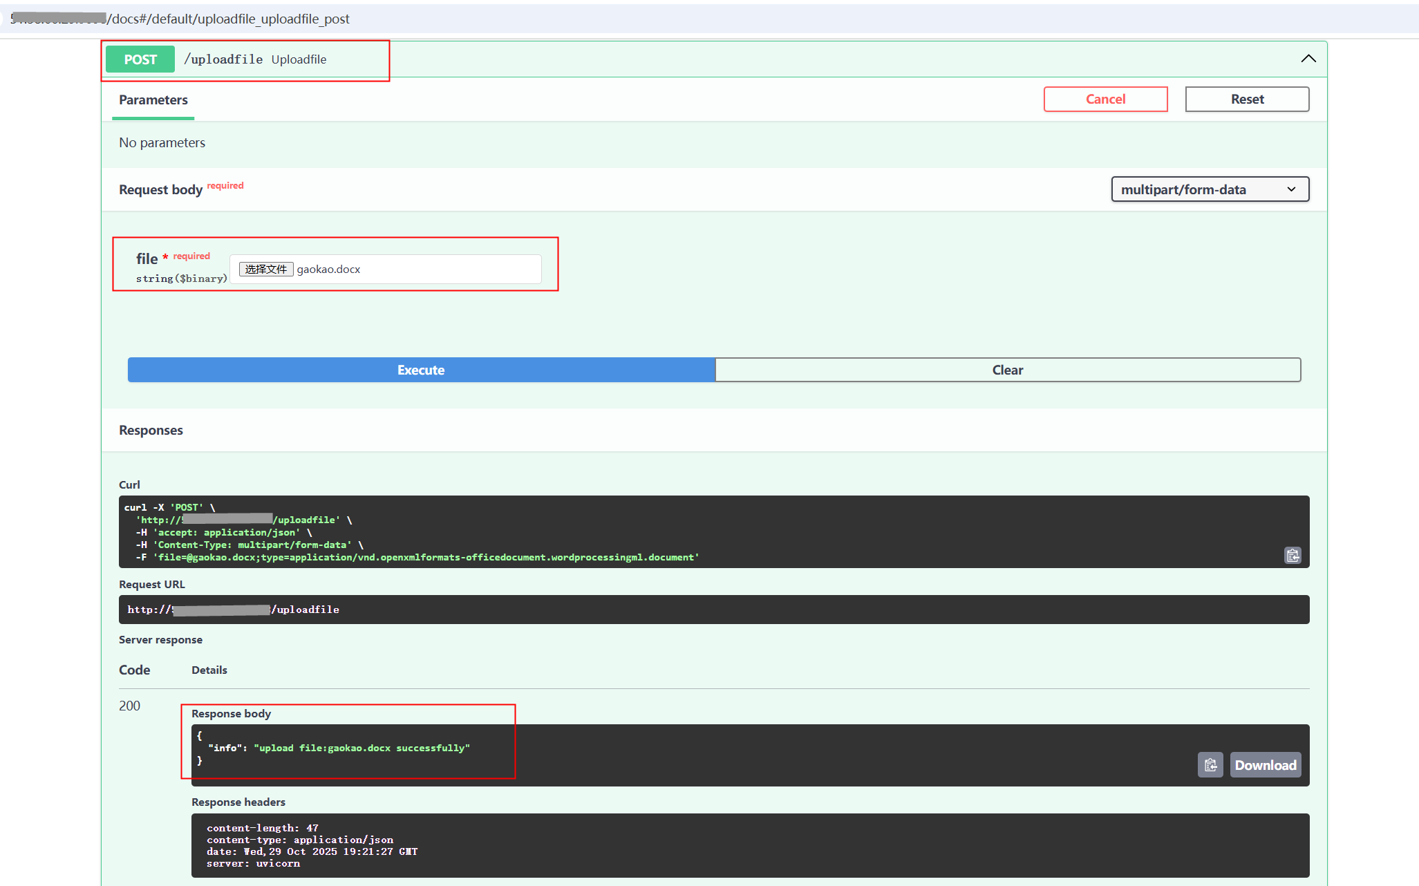Click the Details column header

pos(209,670)
